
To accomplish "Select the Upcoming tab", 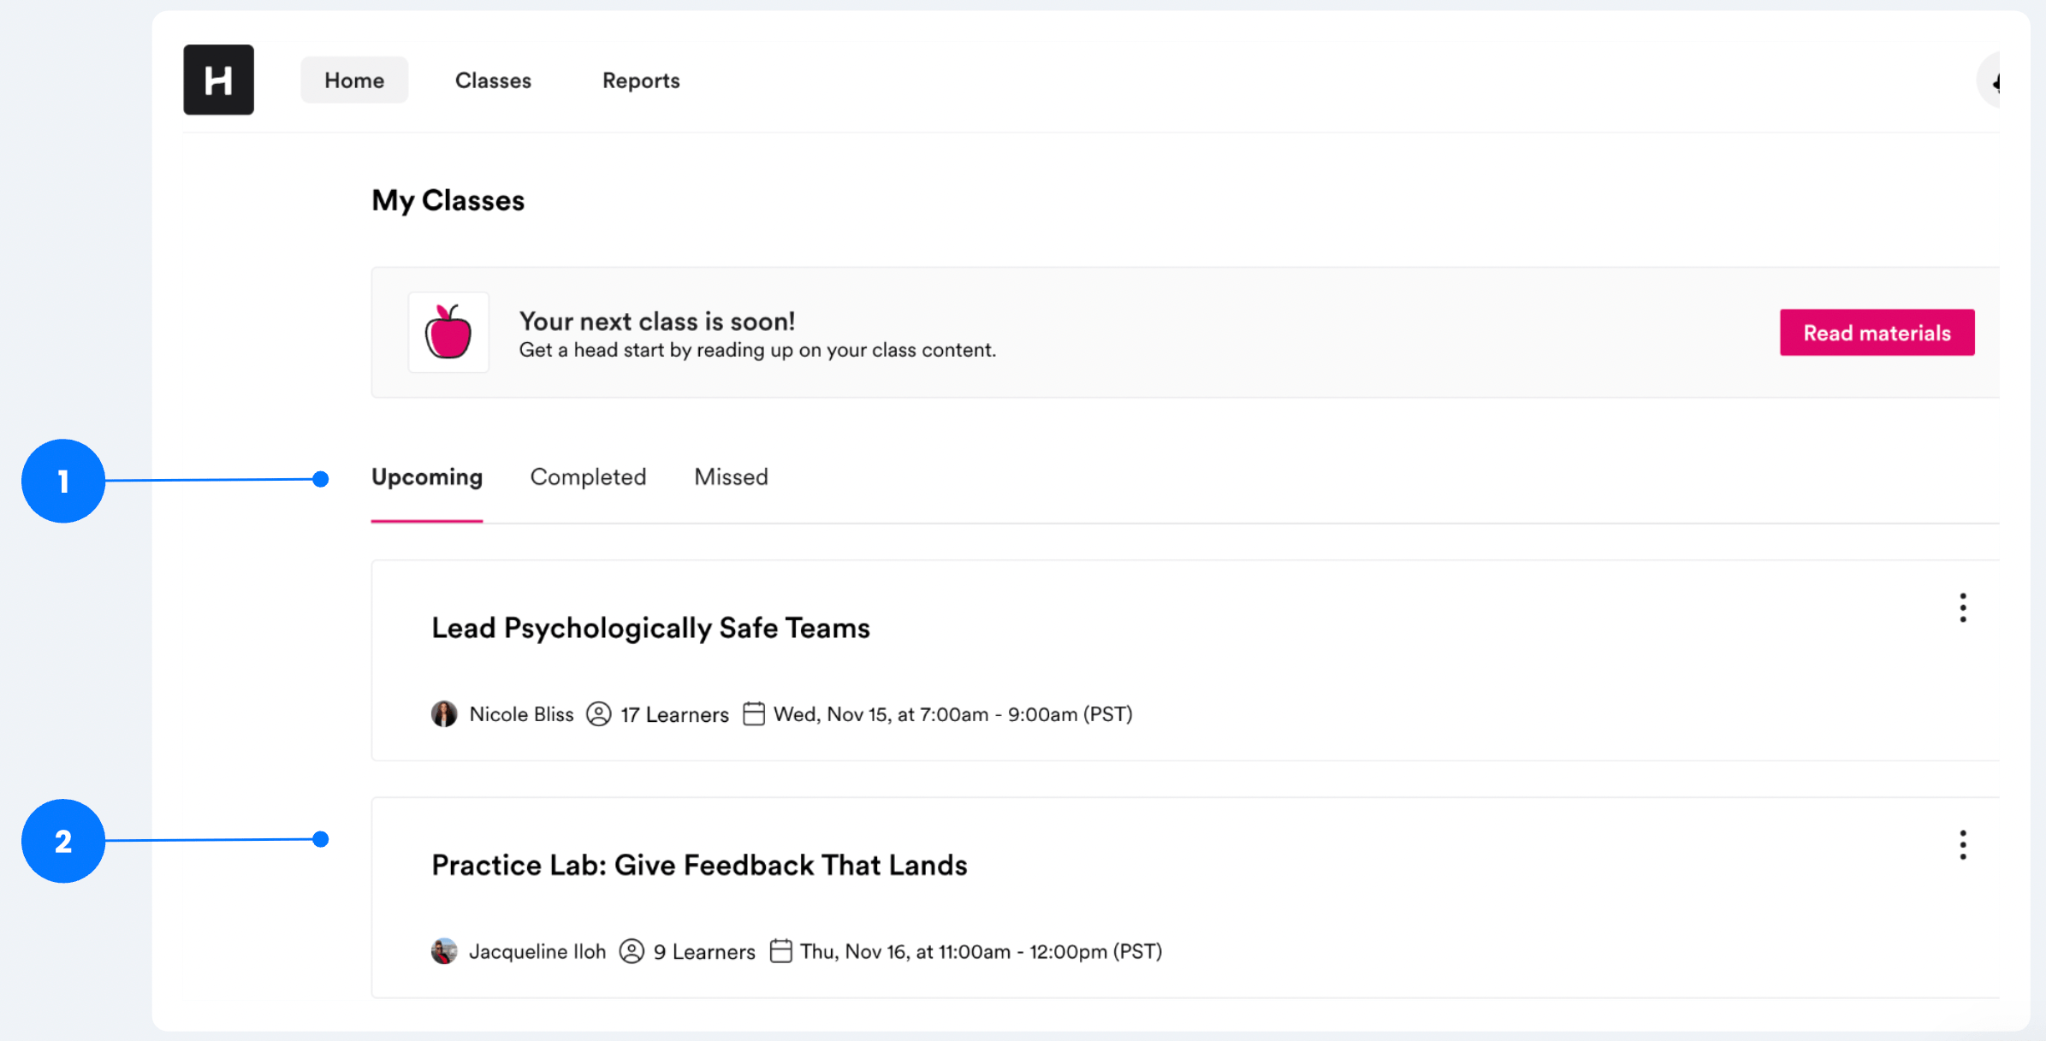I will [x=426, y=477].
